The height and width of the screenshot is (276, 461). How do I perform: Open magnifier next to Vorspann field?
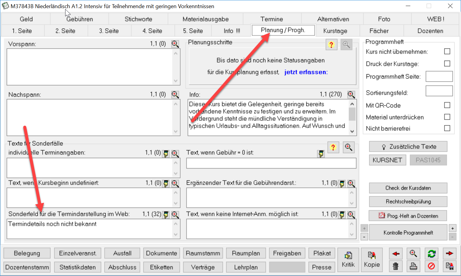pos(175,44)
